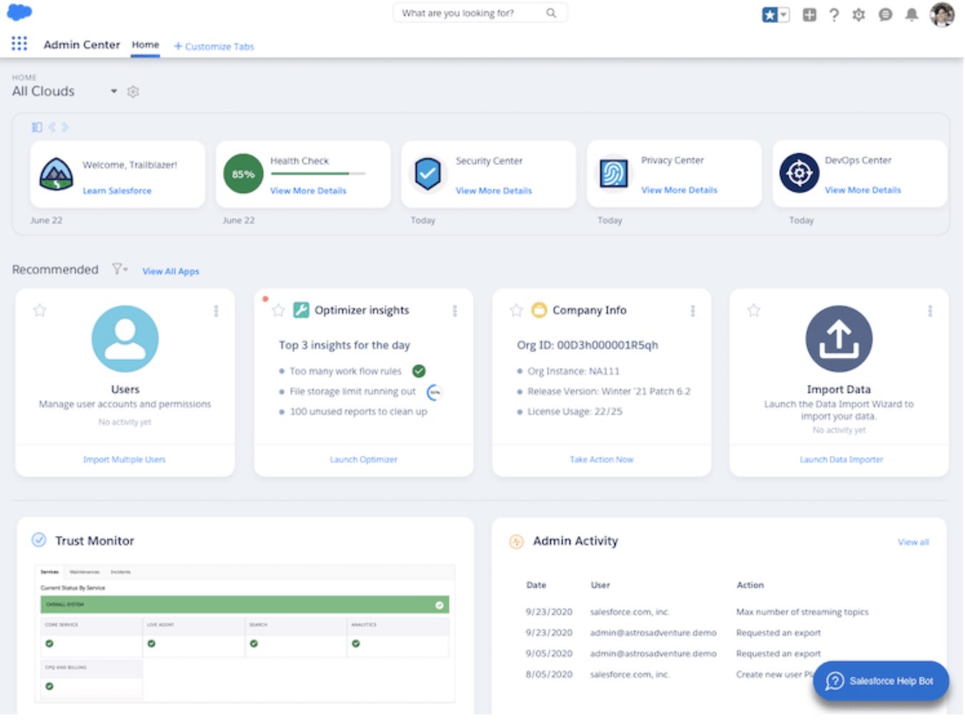Viewport: 965px width, 723px height.
Task: Click the Security Center shield icon
Action: pos(427,174)
